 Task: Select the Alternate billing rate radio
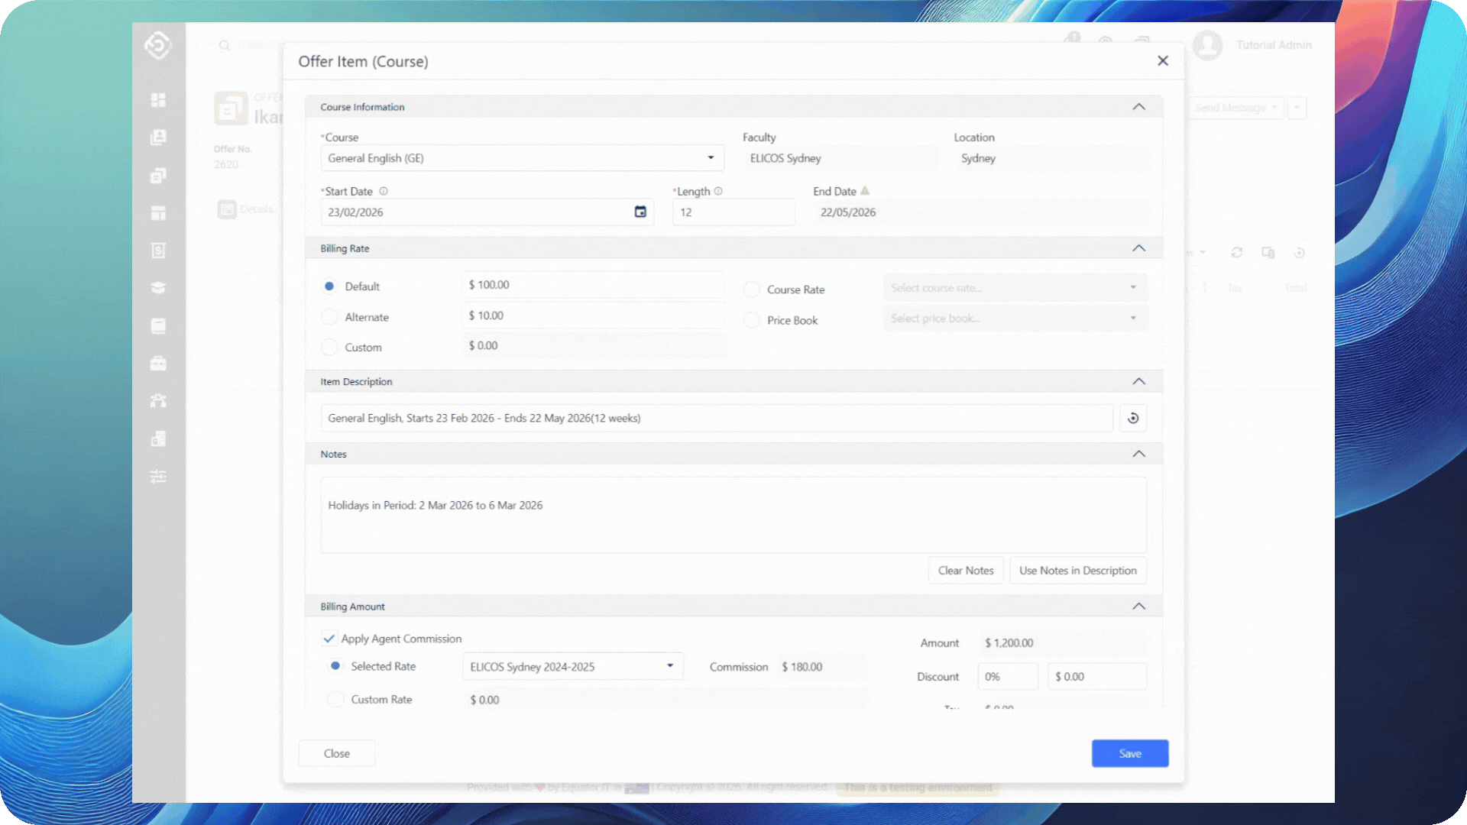coord(329,316)
